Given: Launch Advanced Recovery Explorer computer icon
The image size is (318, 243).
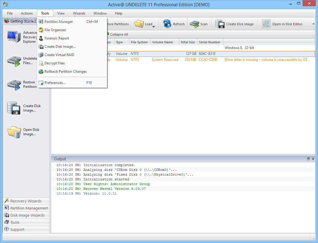Looking at the screenshot, I should point(14,37).
